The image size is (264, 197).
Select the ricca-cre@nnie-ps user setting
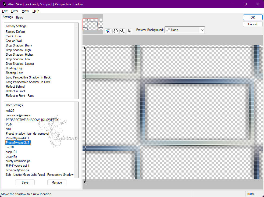pyautogui.click(x=17, y=170)
